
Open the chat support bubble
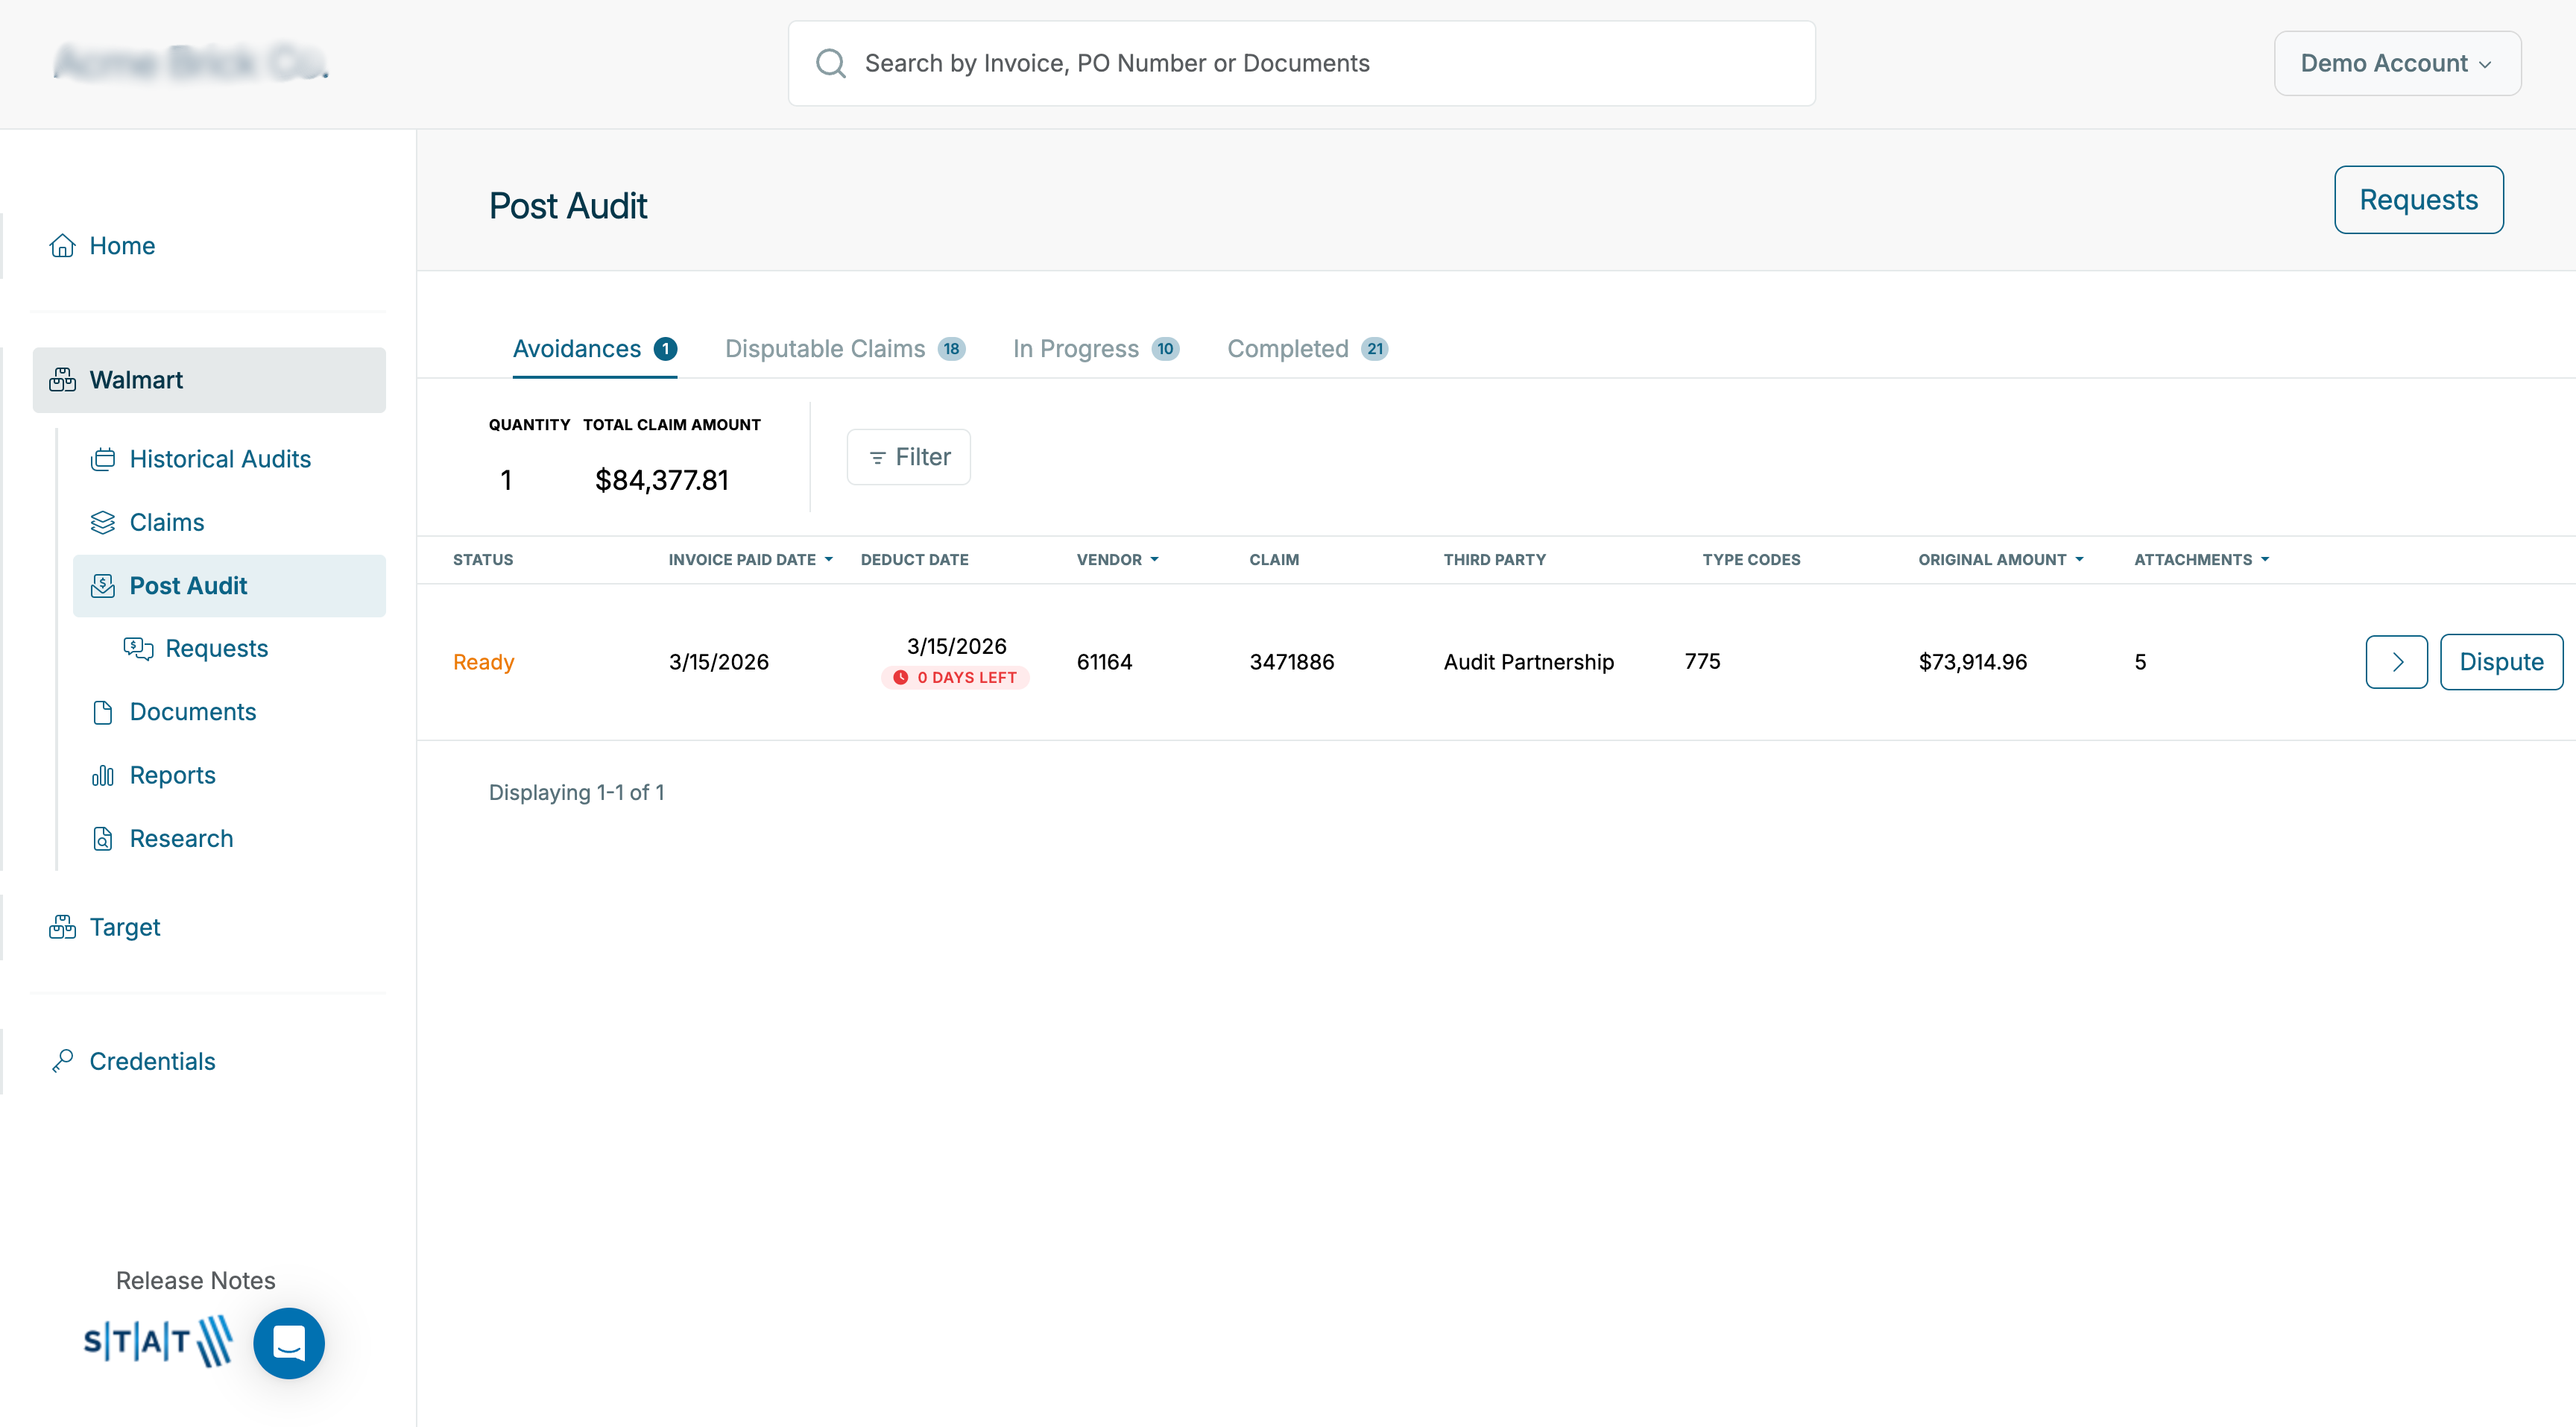point(288,1343)
